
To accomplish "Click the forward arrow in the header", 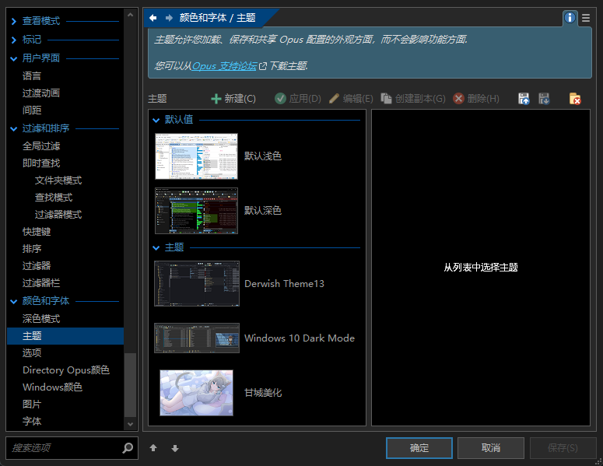I will point(169,18).
